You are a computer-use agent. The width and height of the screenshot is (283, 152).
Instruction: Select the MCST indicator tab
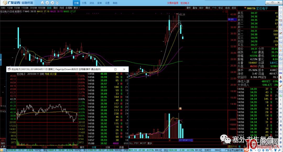[x=143, y=143]
